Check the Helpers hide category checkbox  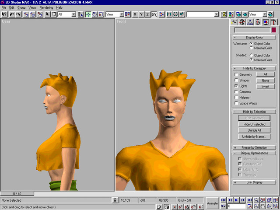(x=236, y=97)
